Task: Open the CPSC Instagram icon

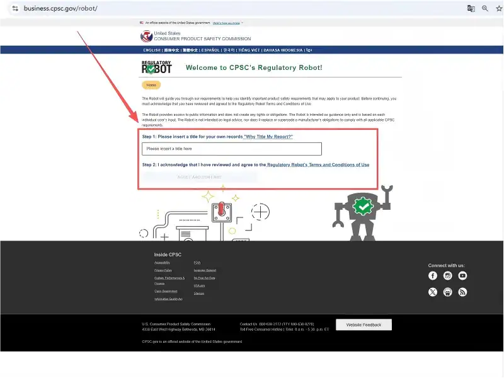Action: click(x=448, y=276)
